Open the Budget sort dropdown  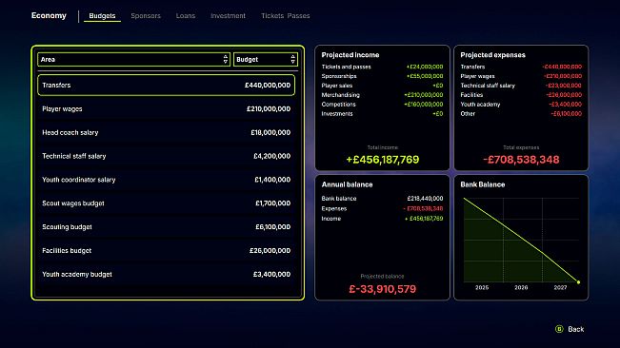pos(266,60)
